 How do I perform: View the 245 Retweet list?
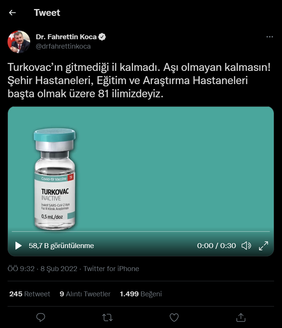[30, 294]
